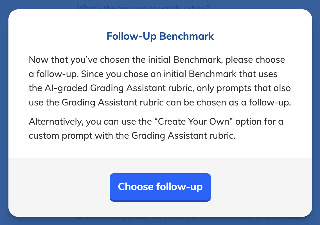The image size is (320, 225).
Task: Click the "Choose follow-up" button
Action: [x=160, y=187]
